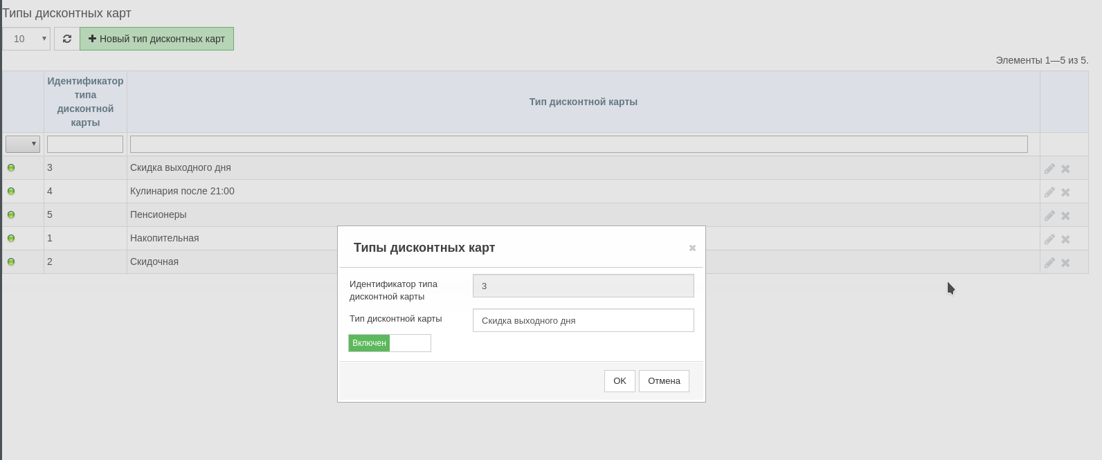Viewport: 1102px width, 460px height.
Task: Sort by 'Идентификатор типа дисконтной карты' header
Action: tap(85, 102)
